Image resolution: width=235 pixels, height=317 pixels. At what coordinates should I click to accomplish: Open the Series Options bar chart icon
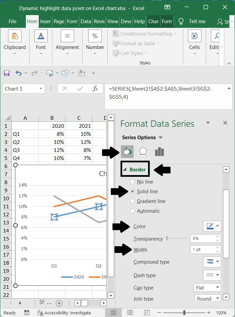(x=159, y=152)
